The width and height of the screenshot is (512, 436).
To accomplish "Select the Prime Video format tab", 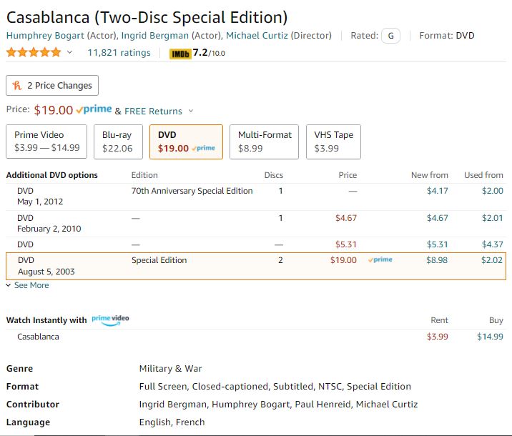I will tap(46, 142).
